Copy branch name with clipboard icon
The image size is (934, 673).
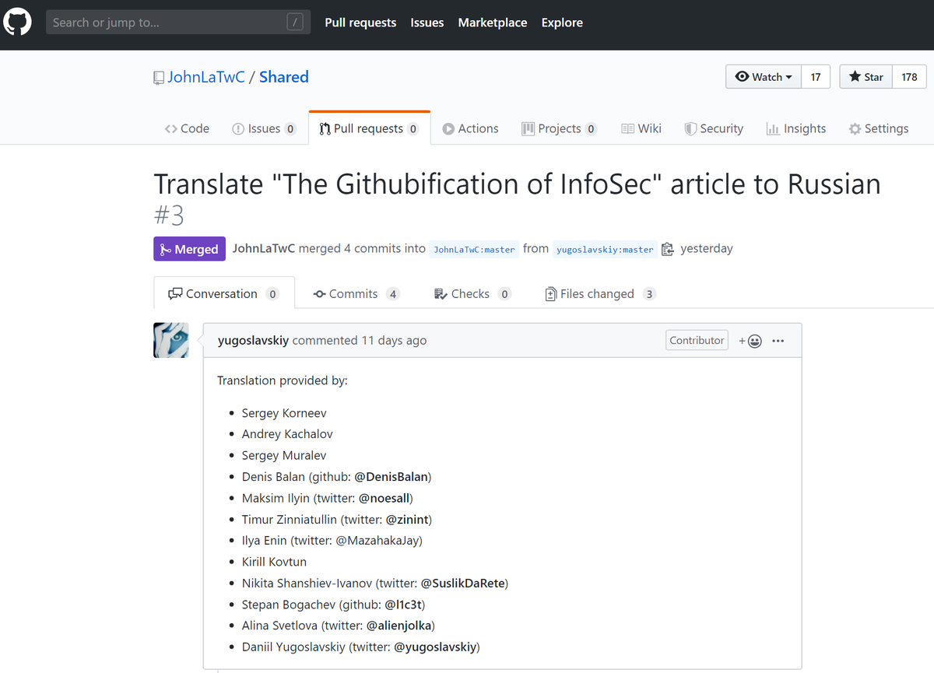tap(668, 249)
